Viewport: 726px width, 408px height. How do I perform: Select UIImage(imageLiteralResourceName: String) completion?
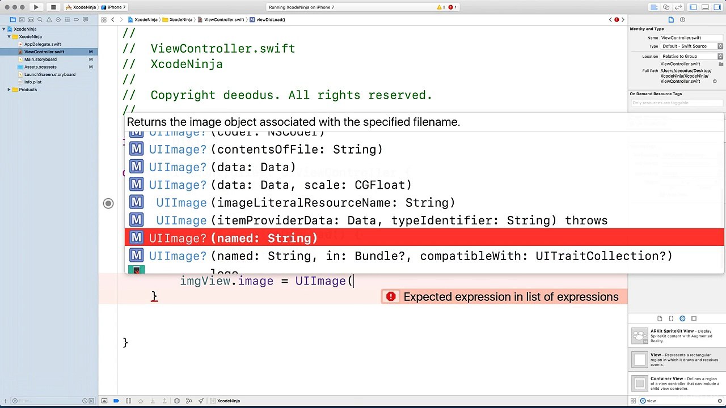point(424,203)
